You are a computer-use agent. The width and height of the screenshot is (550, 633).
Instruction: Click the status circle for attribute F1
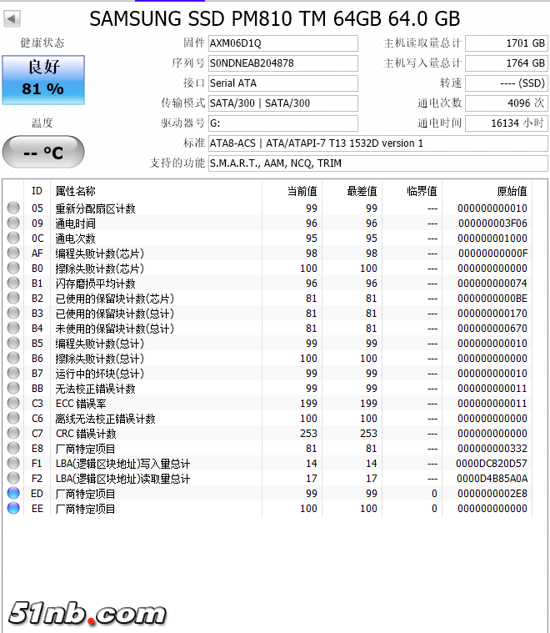(13, 464)
